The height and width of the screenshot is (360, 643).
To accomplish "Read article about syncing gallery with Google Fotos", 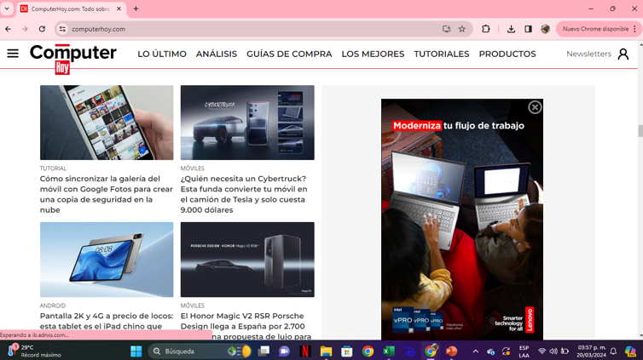I will (x=107, y=194).
